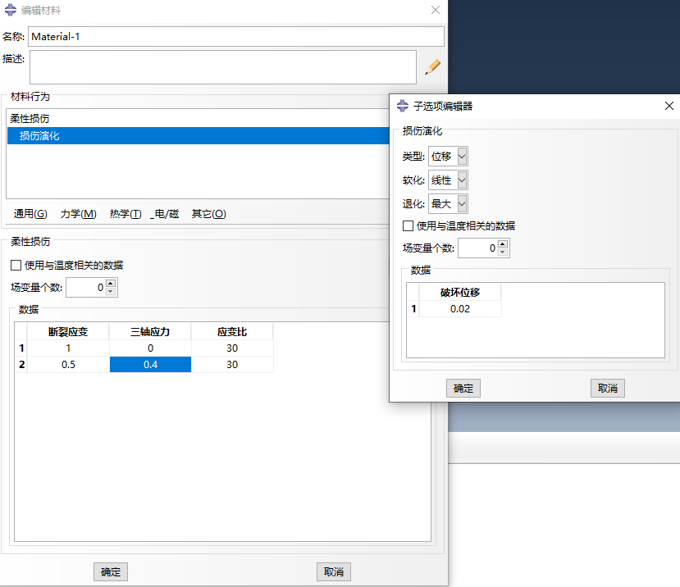Viewport: 680px width, 587px height.
Task: Click the Abaqus logo icon in 编辑材料 title bar
Action: coord(11,10)
